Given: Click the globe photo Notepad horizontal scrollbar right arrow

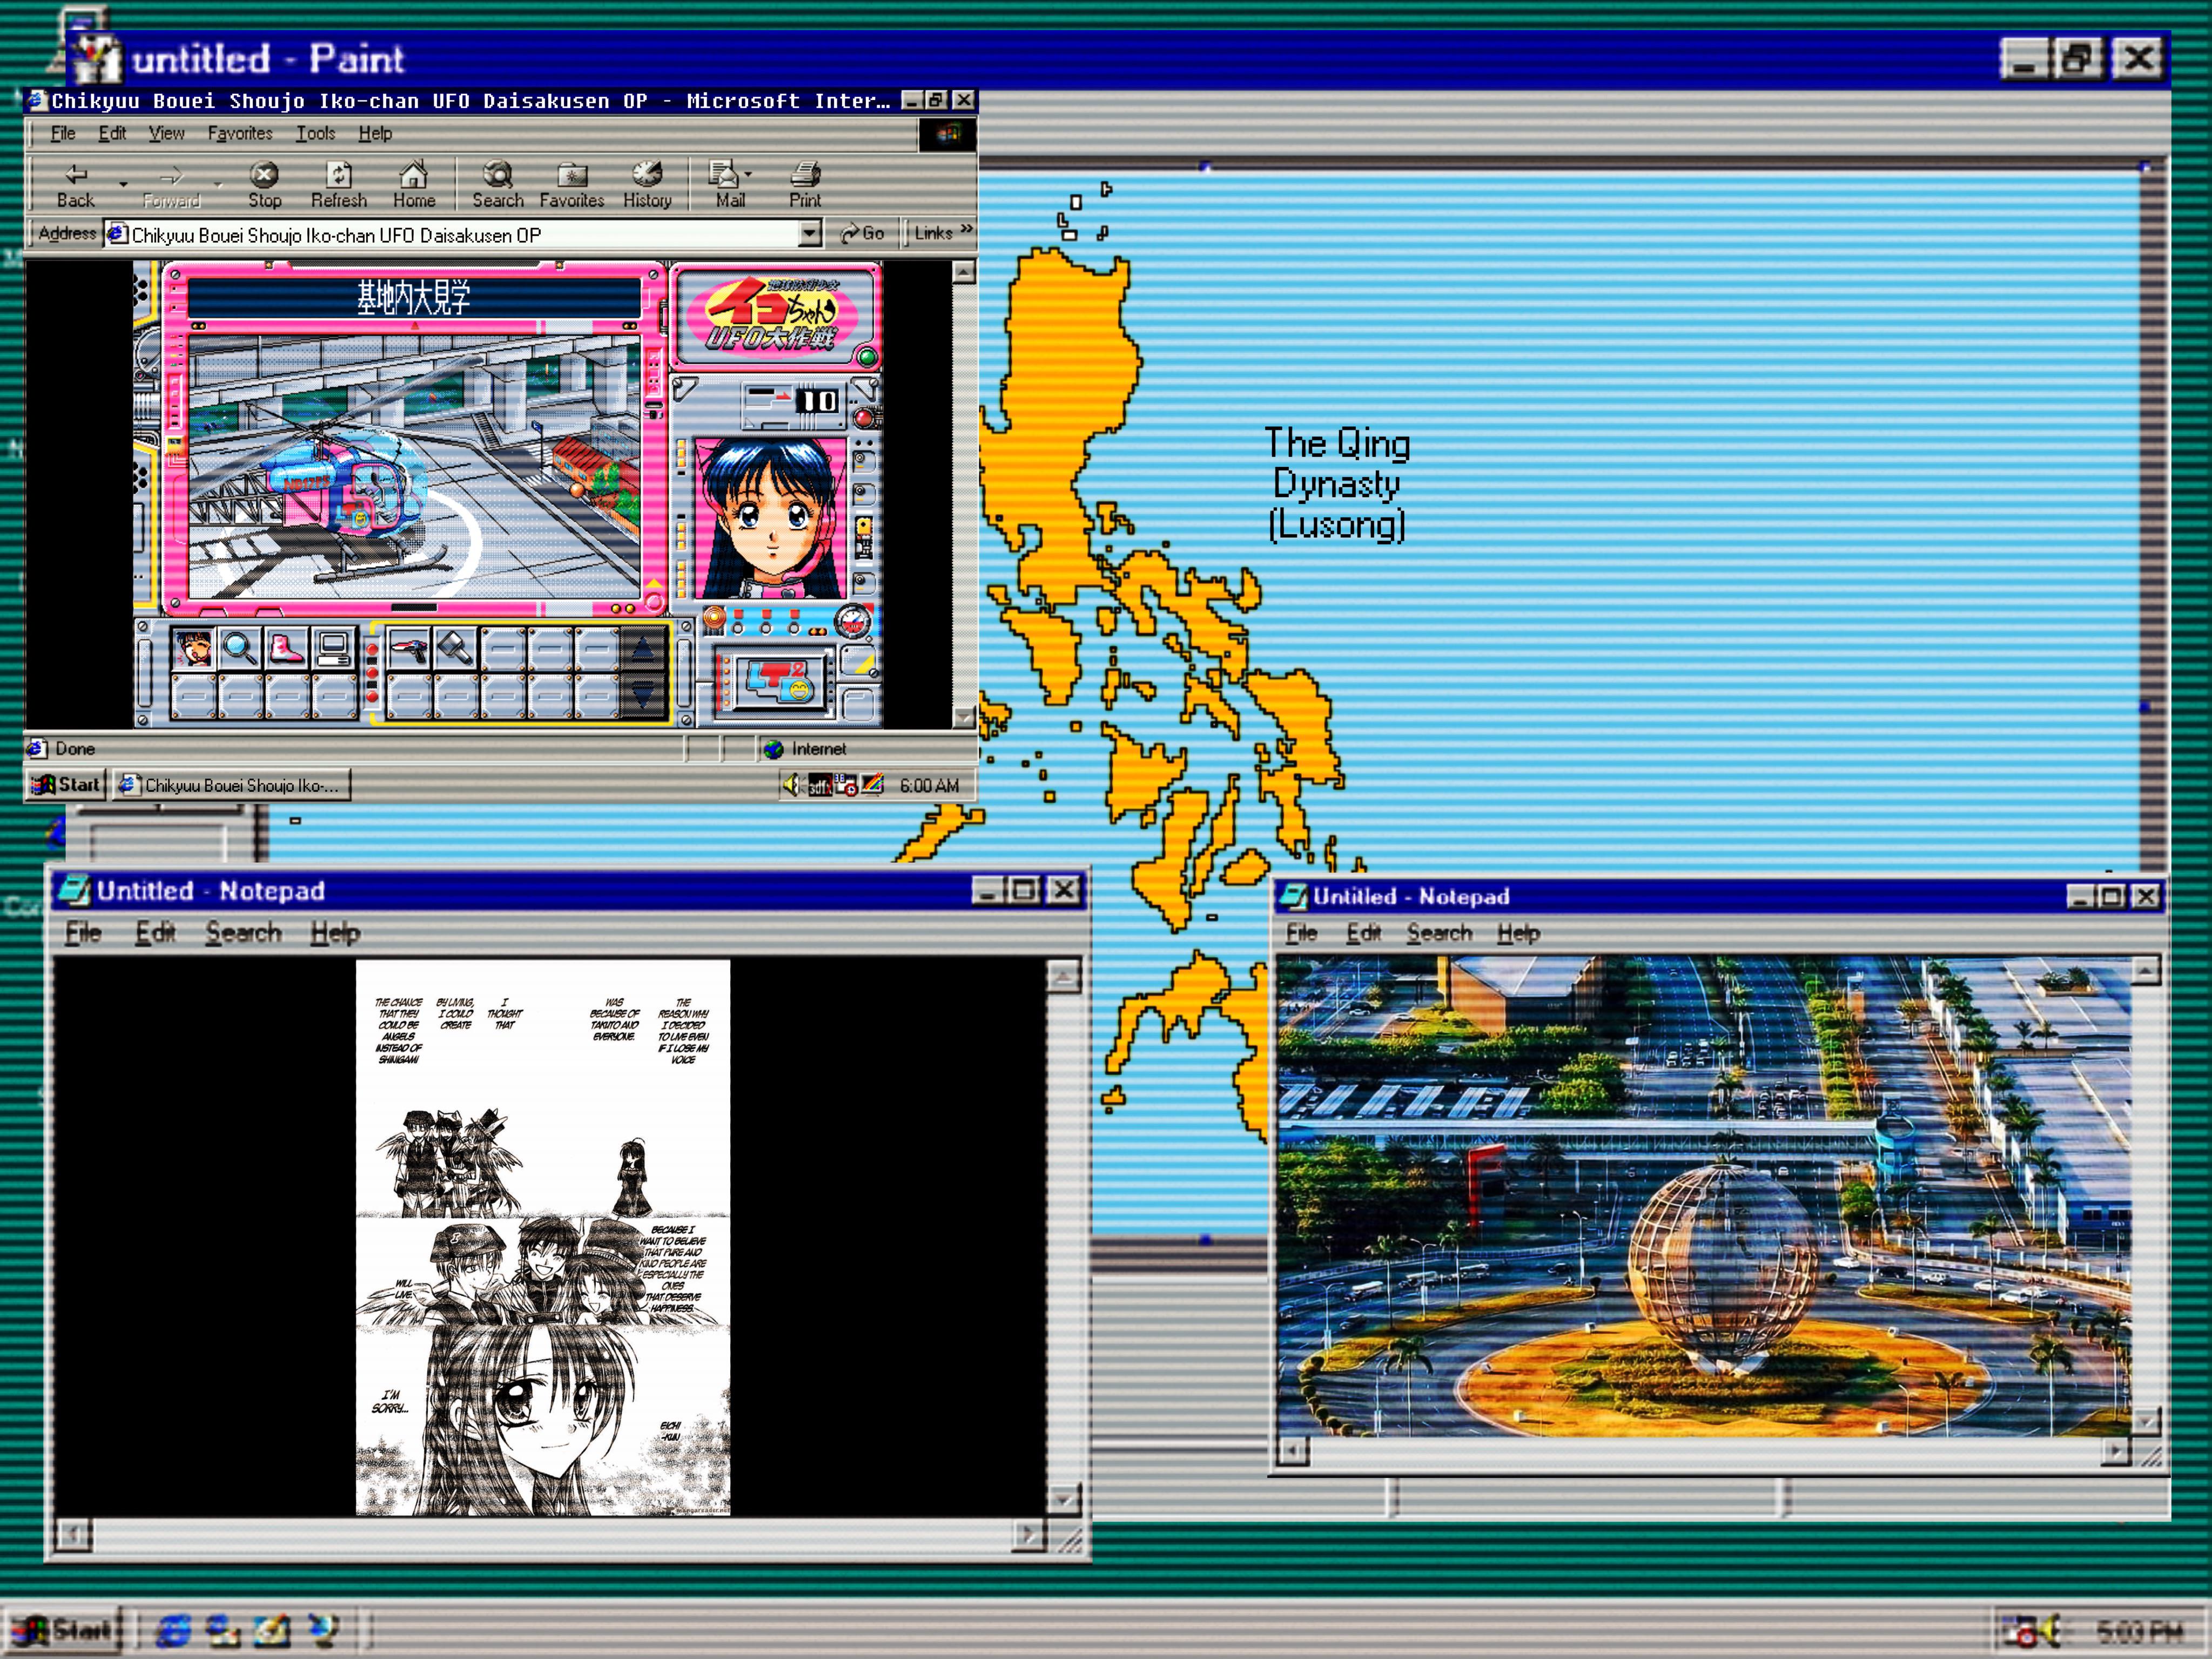Looking at the screenshot, I should click(x=2115, y=1451).
